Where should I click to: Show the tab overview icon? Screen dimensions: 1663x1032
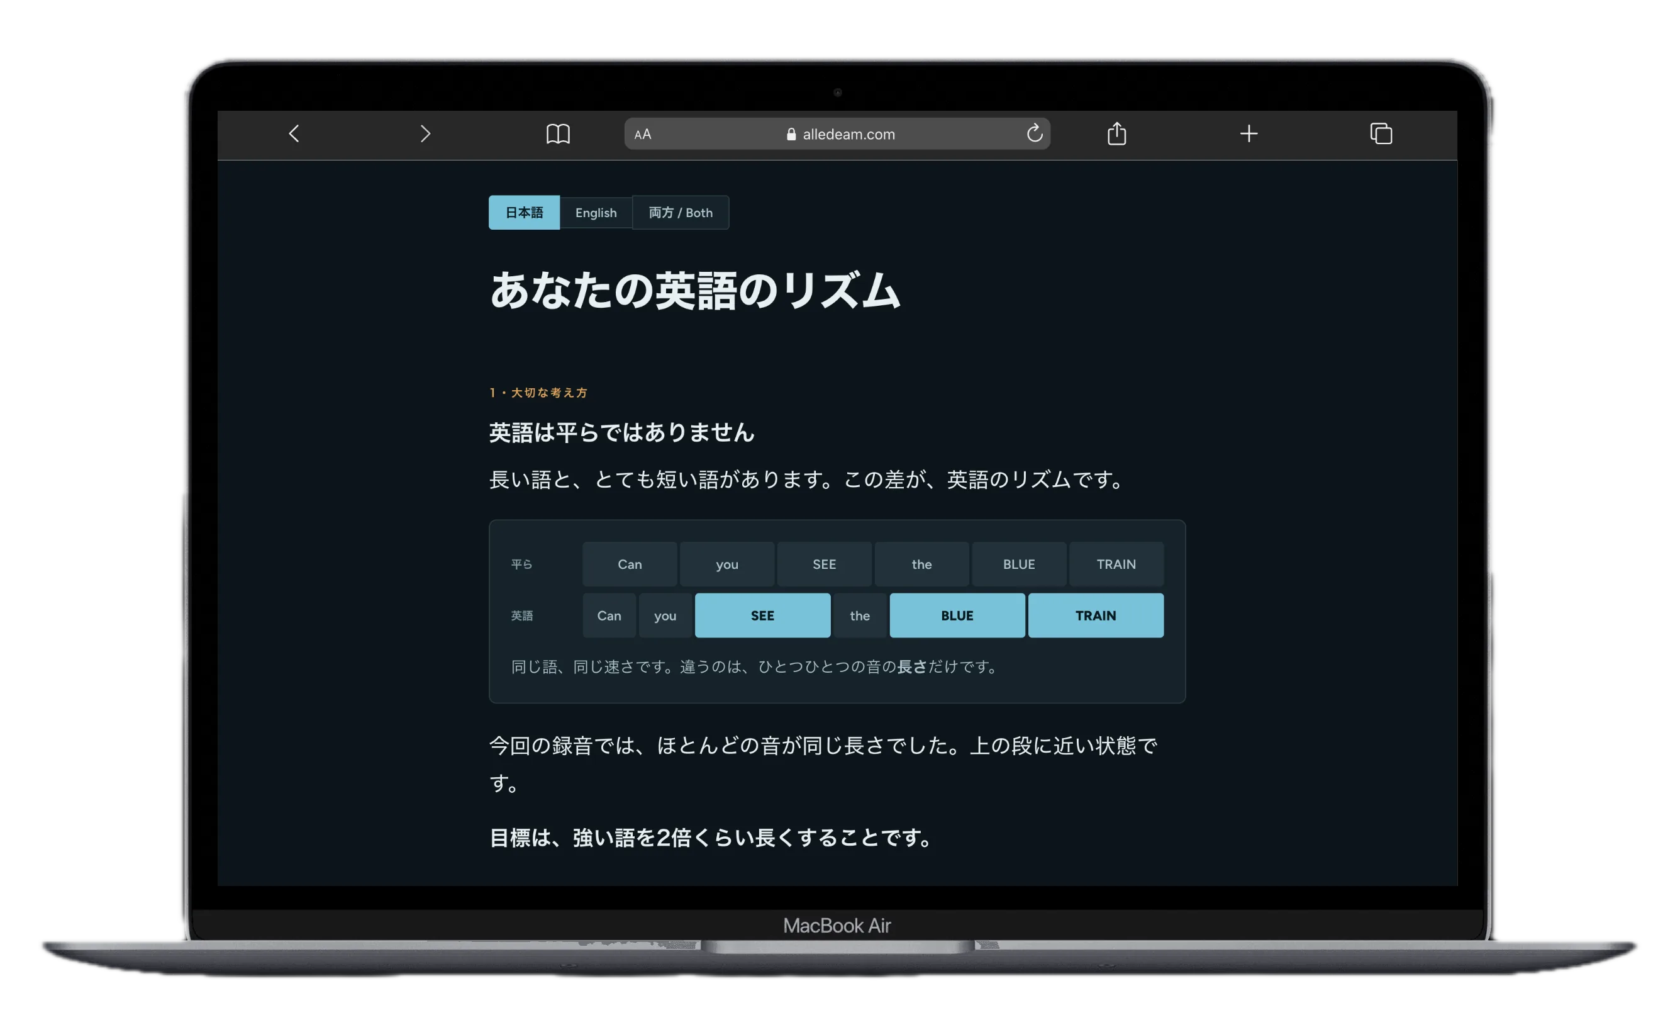click(x=1381, y=134)
